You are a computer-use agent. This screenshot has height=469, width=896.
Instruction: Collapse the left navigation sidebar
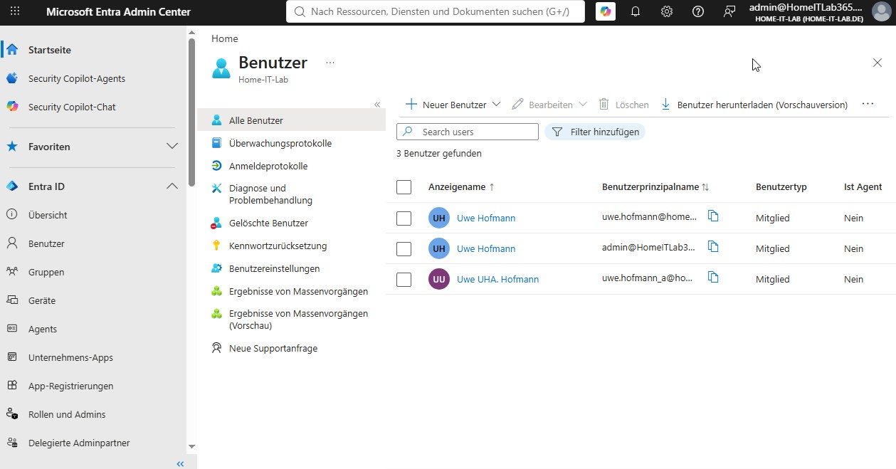(x=180, y=464)
